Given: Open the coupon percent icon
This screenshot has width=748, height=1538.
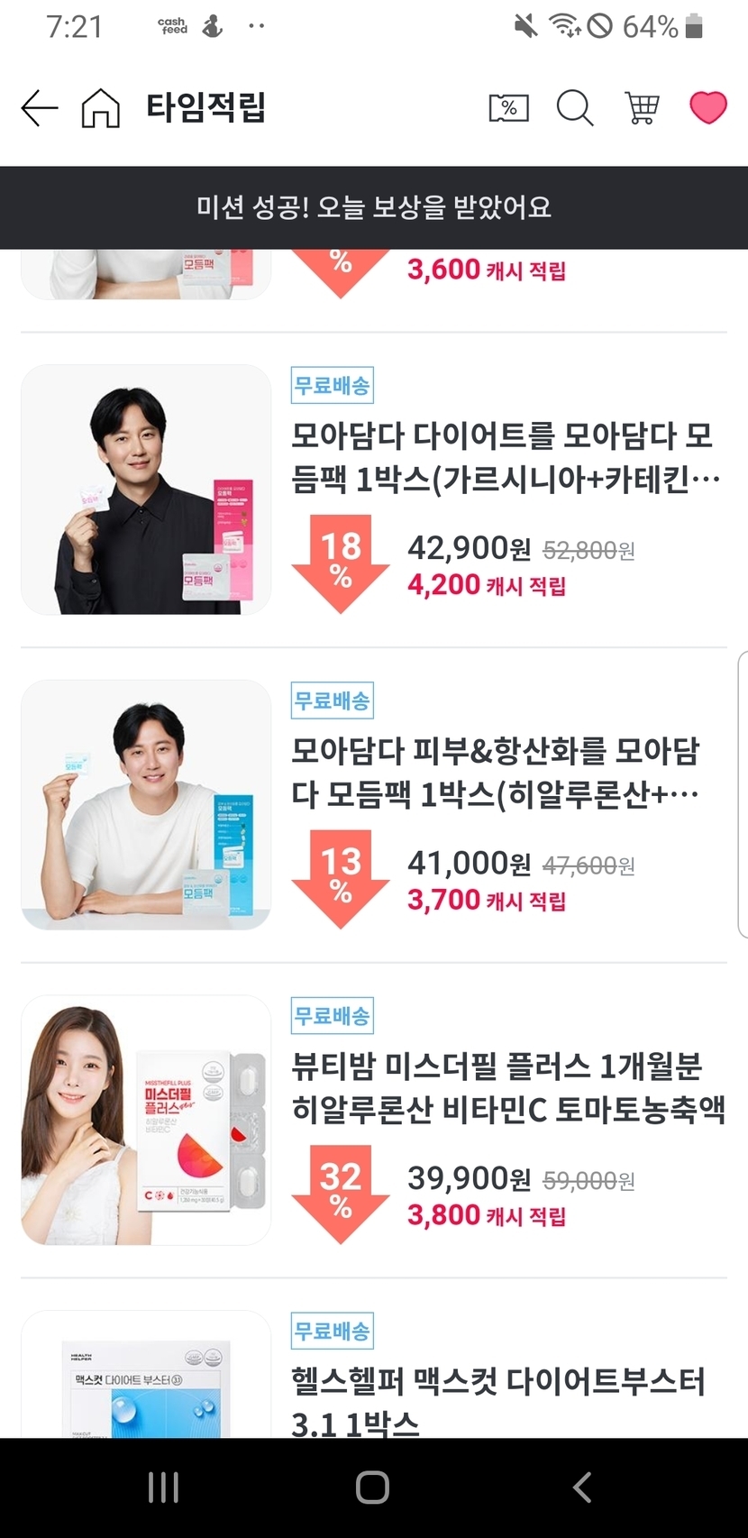Looking at the screenshot, I should [508, 108].
